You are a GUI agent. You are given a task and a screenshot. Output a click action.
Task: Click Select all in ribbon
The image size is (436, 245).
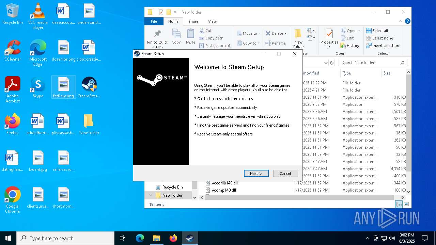coord(377,31)
